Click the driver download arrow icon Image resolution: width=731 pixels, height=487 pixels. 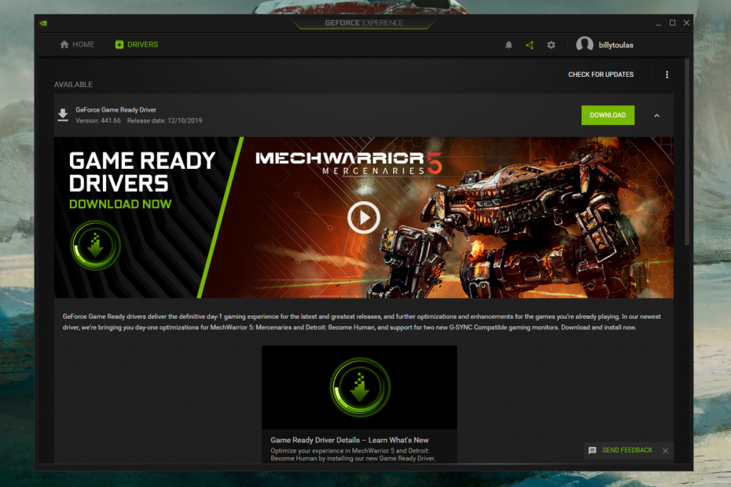coord(63,115)
